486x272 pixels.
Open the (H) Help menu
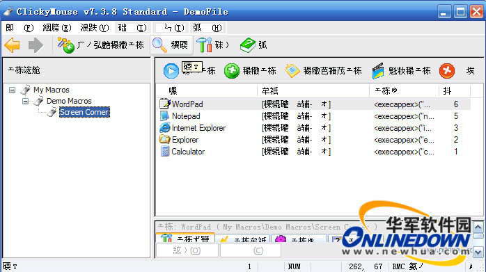(207, 28)
